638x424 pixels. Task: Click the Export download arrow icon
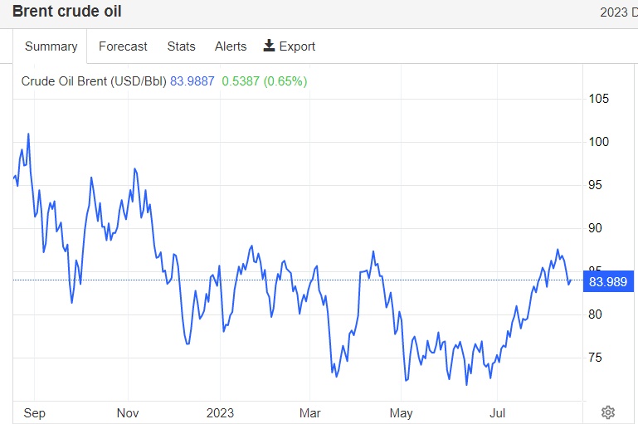(269, 46)
